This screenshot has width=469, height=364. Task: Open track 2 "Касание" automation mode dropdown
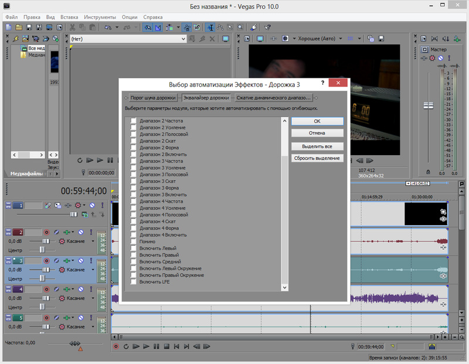point(92,241)
